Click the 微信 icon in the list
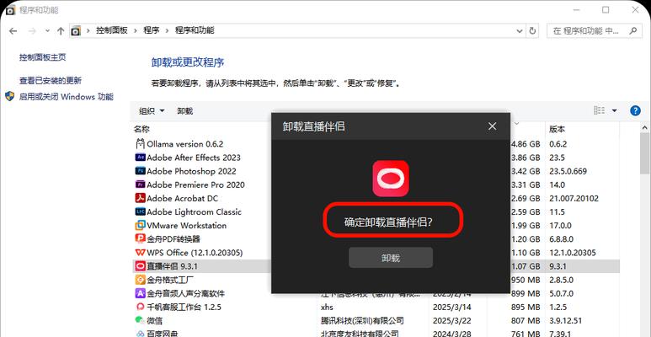This screenshot has height=337, width=651. (140, 320)
